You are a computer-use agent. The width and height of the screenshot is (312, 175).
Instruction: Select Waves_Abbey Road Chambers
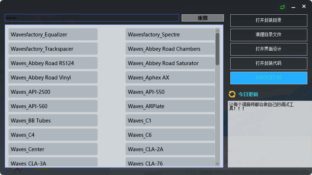(x=170, y=49)
